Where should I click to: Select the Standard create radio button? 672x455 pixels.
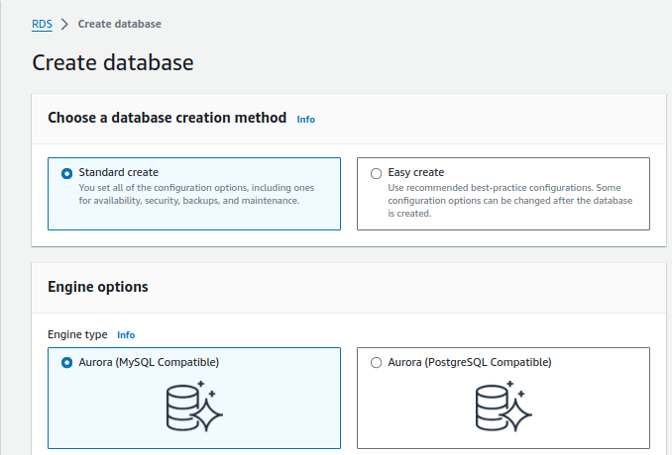[67, 173]
